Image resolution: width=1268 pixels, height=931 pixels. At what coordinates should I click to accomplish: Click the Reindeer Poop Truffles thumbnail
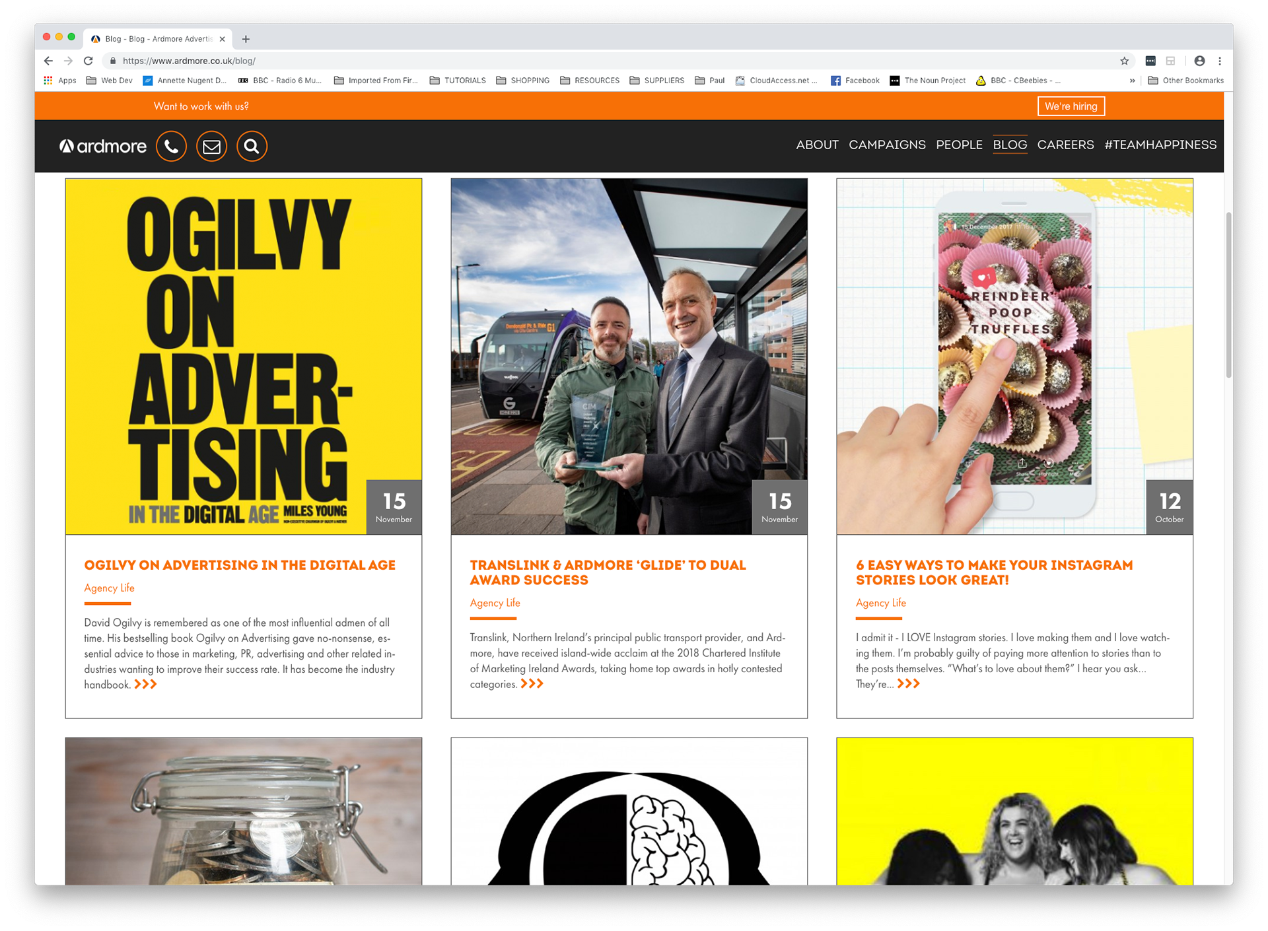coord(1014,357)
